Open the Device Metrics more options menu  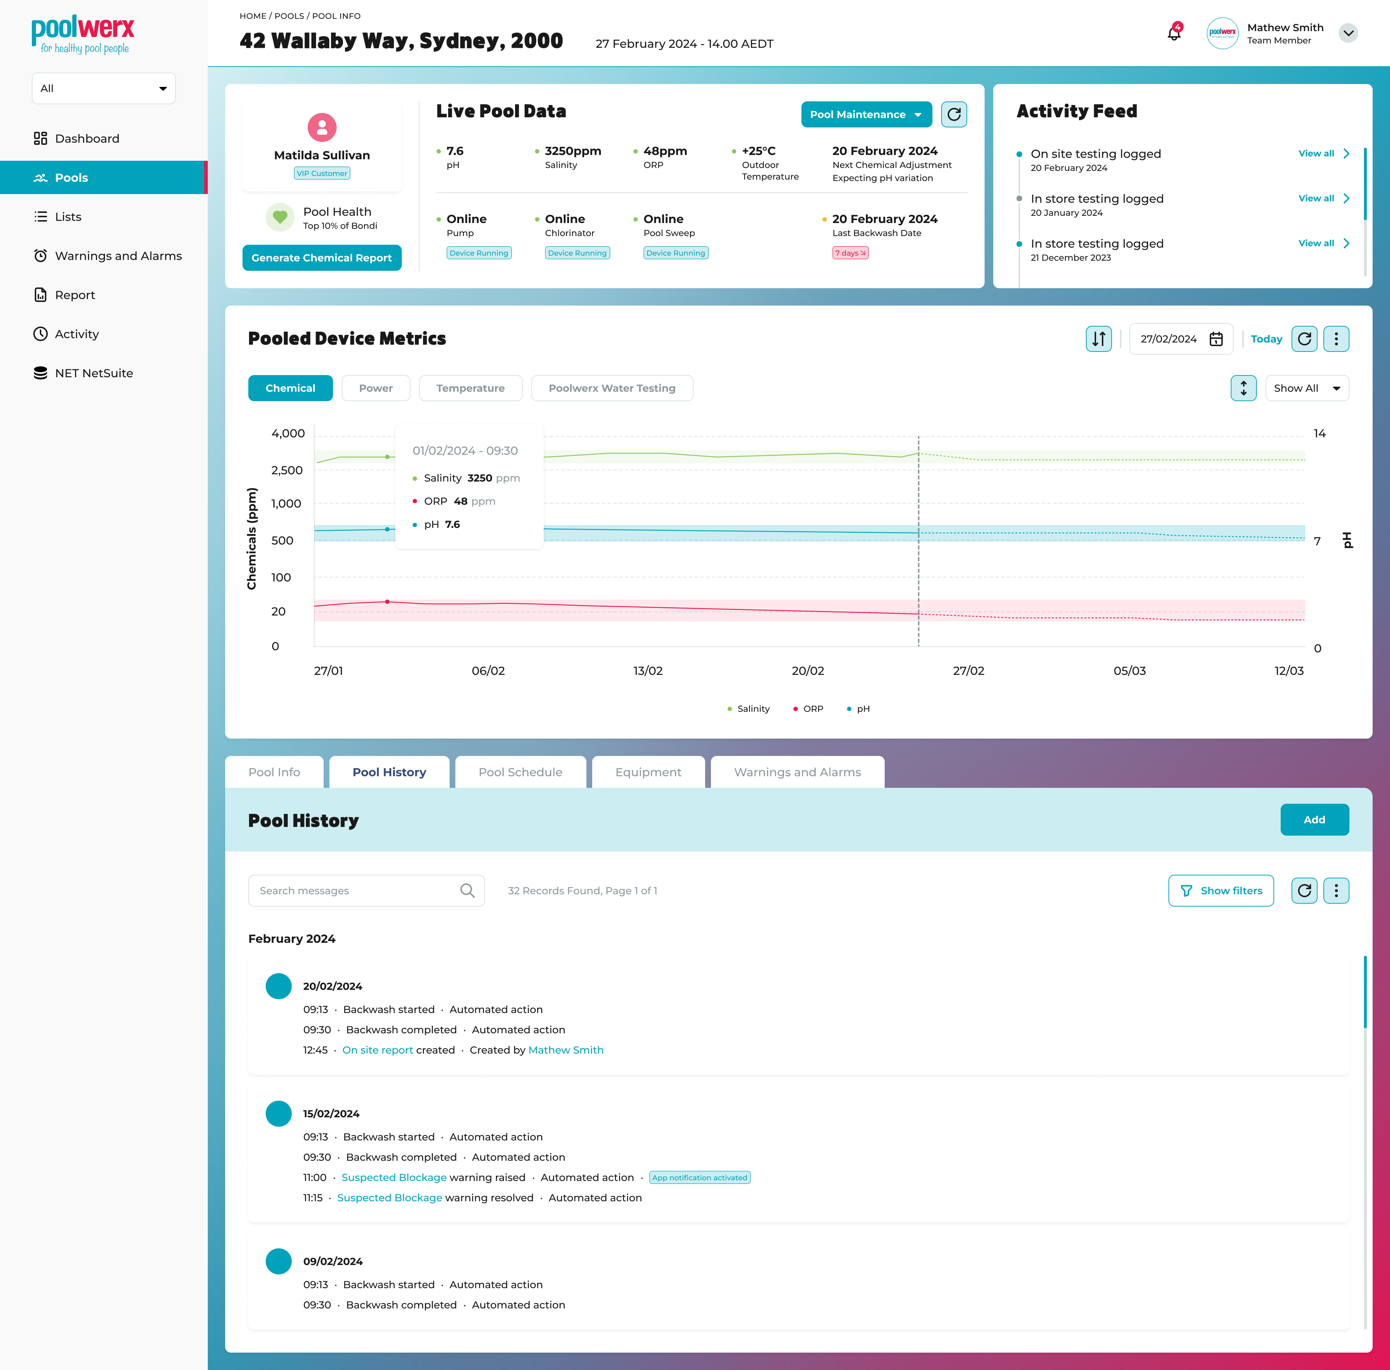point(1336,339)
